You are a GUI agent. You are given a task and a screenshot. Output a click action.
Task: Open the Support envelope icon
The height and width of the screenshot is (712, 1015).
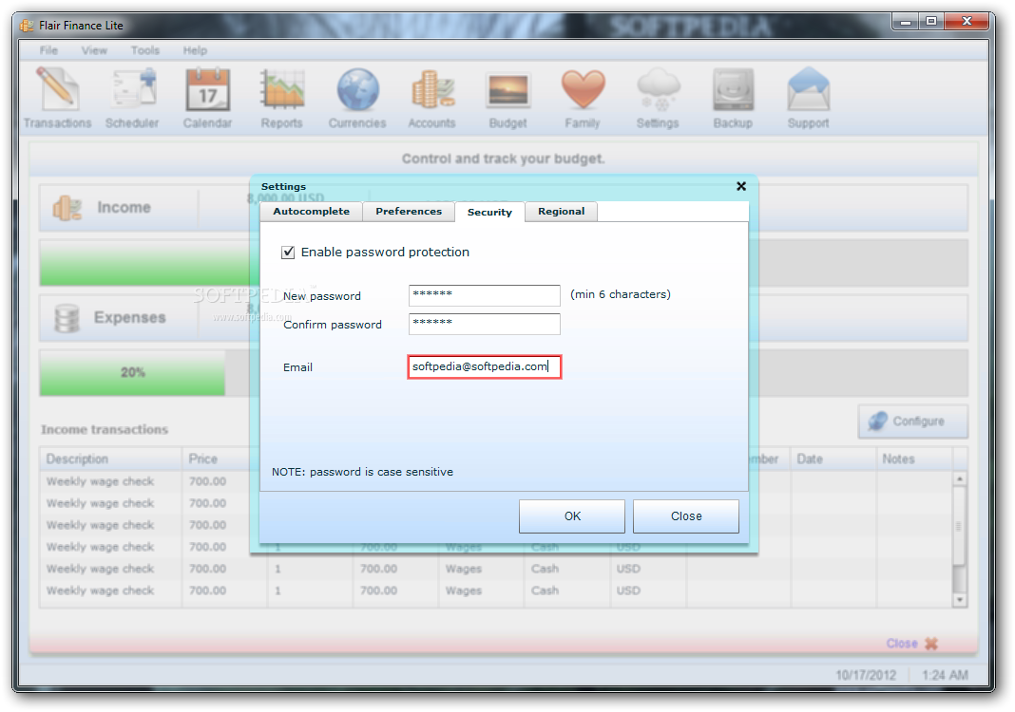tap(808, 99)
